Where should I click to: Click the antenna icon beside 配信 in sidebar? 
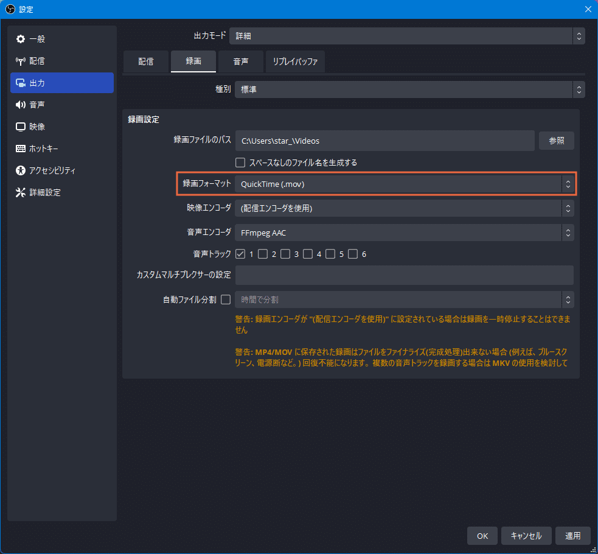click(x=21, y=61)
